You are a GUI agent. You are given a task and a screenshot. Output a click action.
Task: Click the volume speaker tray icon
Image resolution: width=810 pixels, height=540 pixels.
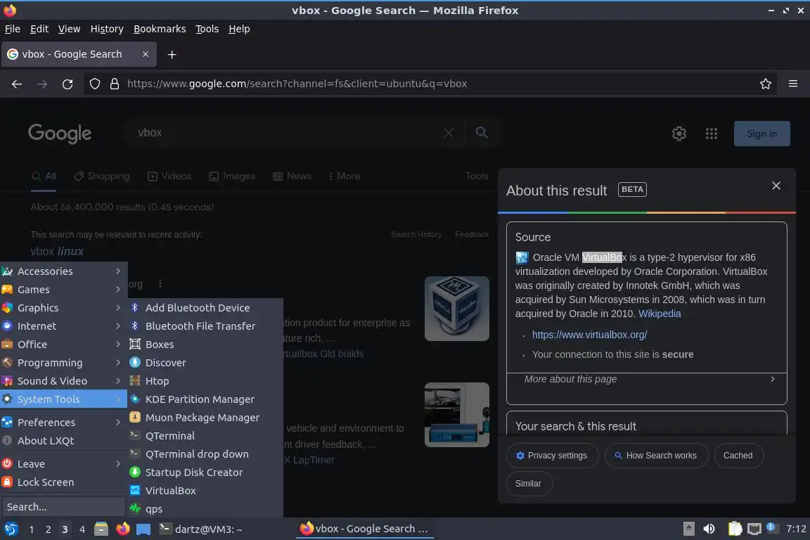709,529
